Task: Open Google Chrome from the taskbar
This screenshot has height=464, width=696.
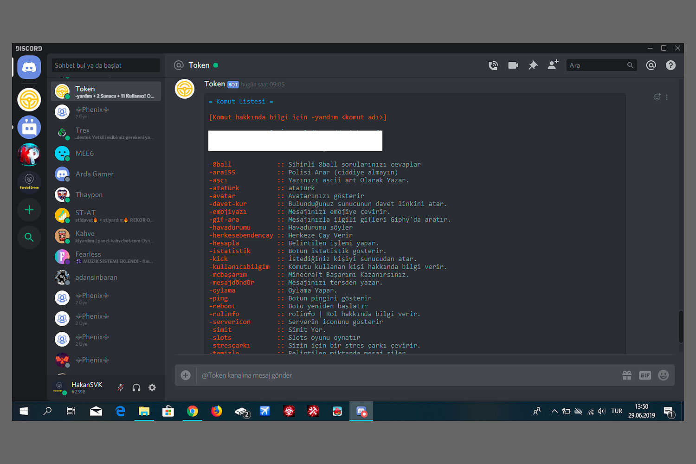Action: pos(192,411)
